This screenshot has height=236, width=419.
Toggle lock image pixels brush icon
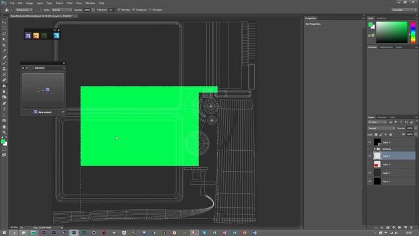(381, 134)
